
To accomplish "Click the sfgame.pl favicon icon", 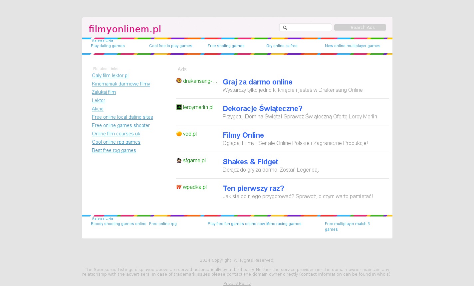I will (x=179, y=160).
